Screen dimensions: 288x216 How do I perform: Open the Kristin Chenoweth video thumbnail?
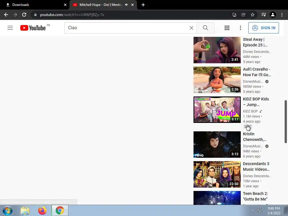[217, 144]
